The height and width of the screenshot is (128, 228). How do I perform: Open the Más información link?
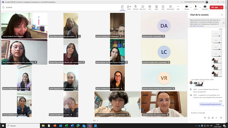point(198,26)
